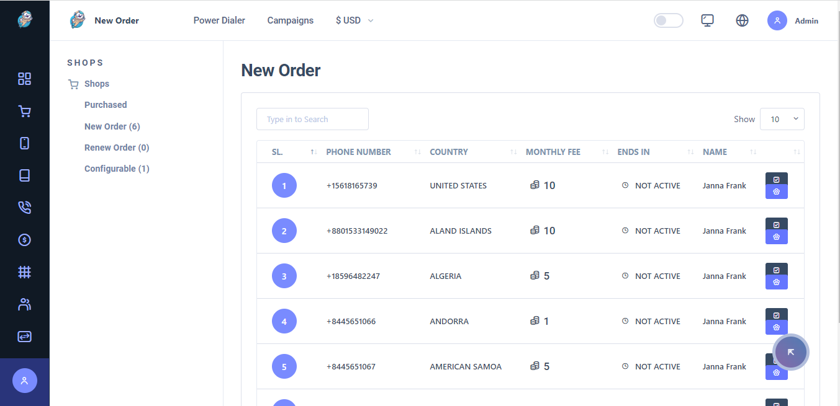Click the shopping cart sidebar icon
This screenshot has height=406, width=840.
click(24, 112)
